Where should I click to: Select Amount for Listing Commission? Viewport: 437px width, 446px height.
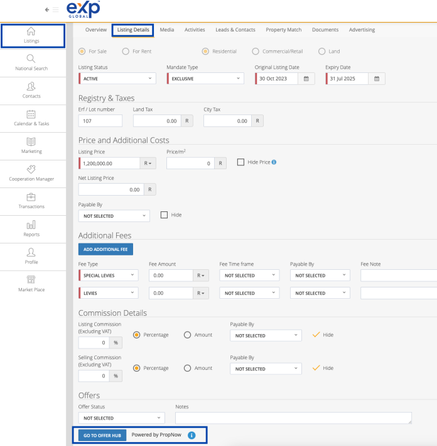point(187,335)
